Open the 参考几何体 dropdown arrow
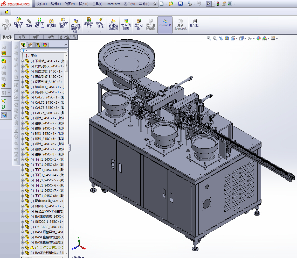This screenshot has width=297, height=258. click(x=100, y=32)
